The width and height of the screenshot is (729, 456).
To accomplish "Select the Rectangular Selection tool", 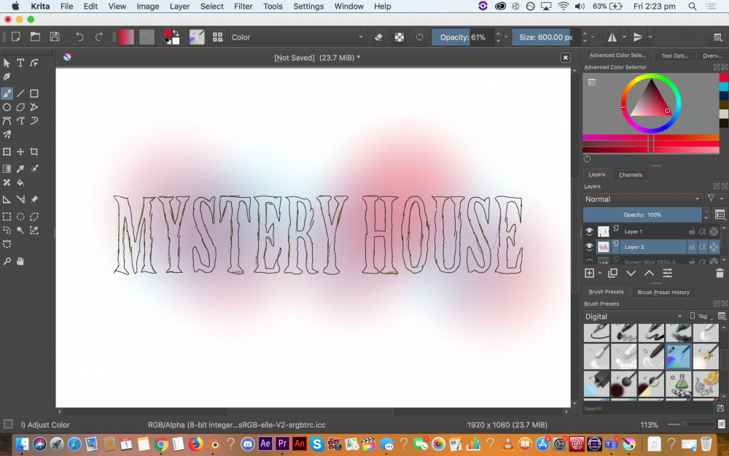I will (x=7, y=217).
